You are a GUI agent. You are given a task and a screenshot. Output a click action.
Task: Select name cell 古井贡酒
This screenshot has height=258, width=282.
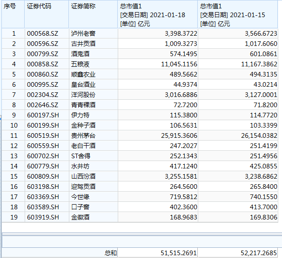94,44
